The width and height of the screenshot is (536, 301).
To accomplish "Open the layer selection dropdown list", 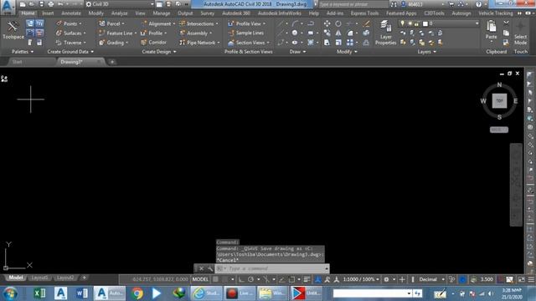I will 477,23.
